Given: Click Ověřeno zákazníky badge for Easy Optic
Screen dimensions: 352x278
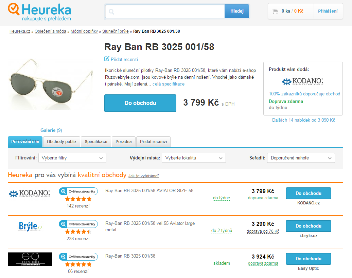Looking at the screenshot, I should coord(78,257).
